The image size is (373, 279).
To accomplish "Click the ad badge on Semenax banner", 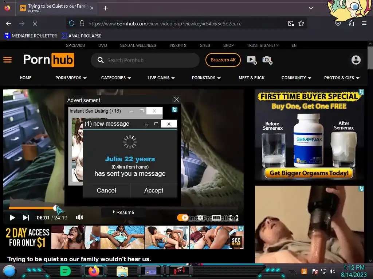I will [361, 92].
